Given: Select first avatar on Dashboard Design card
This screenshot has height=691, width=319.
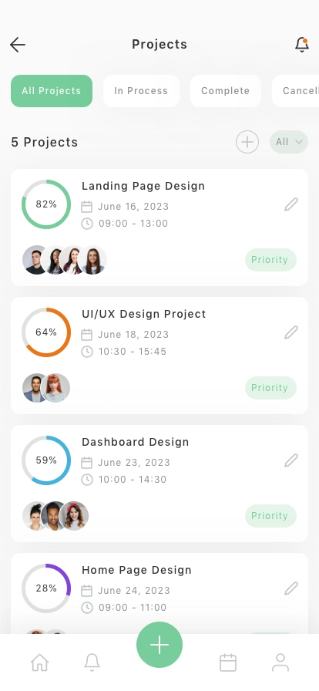Looking at the screenshot, I should pos(33,516).
